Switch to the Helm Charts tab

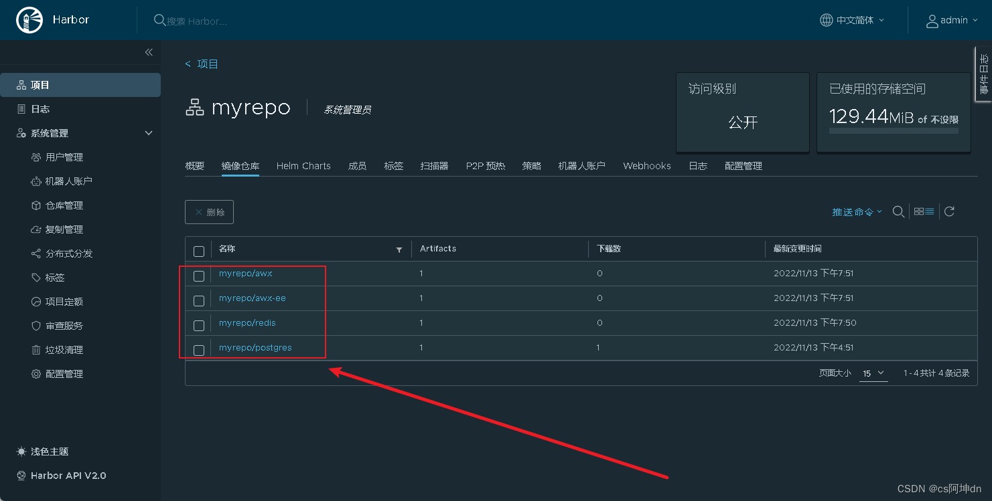303,166
